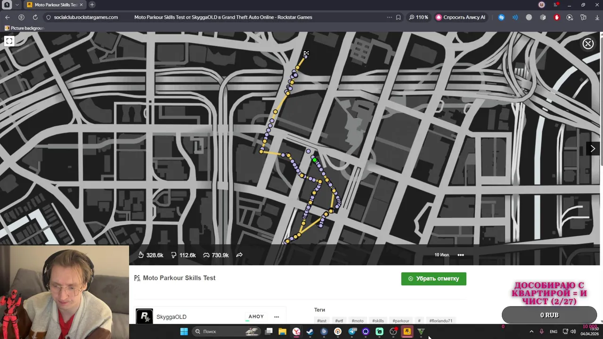Select the Moto Parkour Skills Test tab
This screenshot has width=603, height=339.
coord(55,5)
